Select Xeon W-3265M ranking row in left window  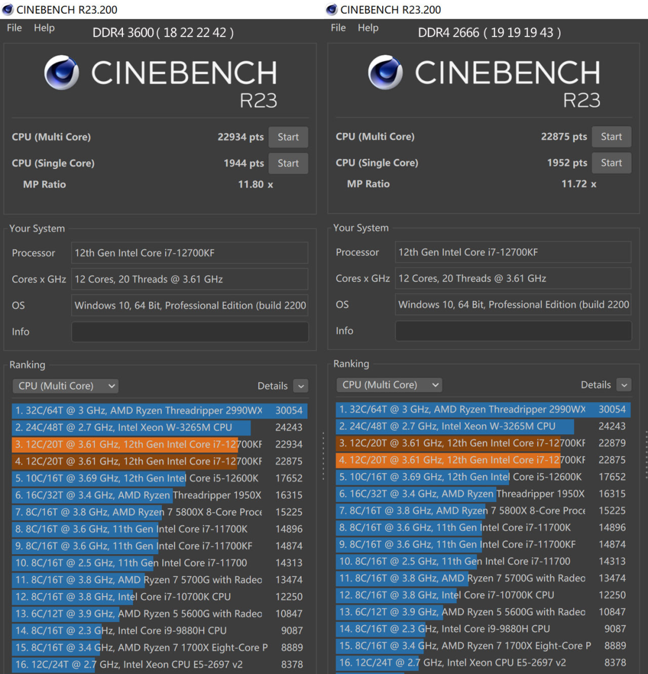(x=160, y=428)
